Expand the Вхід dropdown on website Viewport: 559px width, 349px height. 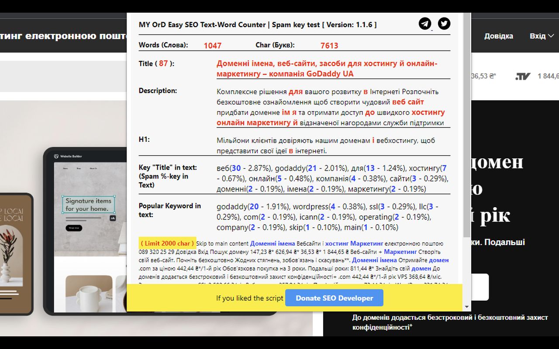(542, 36)
